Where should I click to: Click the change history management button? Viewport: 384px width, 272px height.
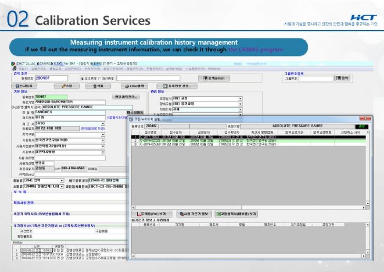coord(126,97)
